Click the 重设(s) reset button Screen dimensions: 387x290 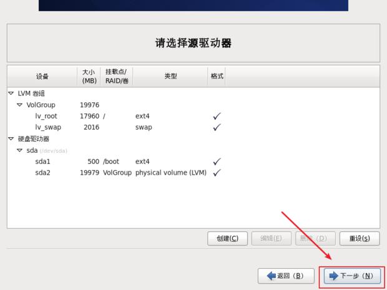[x=360, y=238]
